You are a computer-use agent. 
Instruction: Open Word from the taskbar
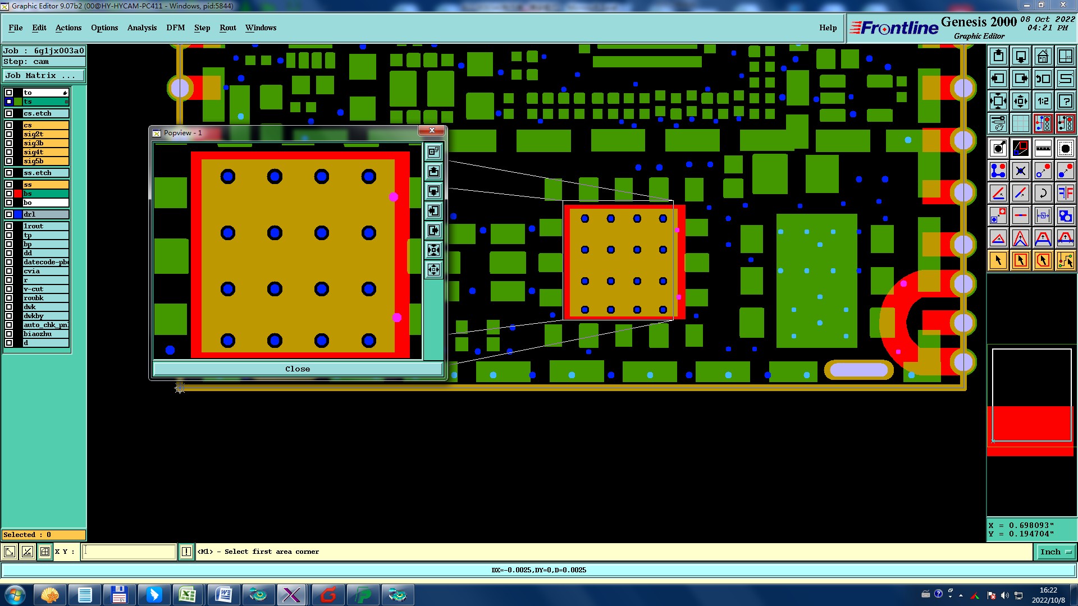pos(223,595)
